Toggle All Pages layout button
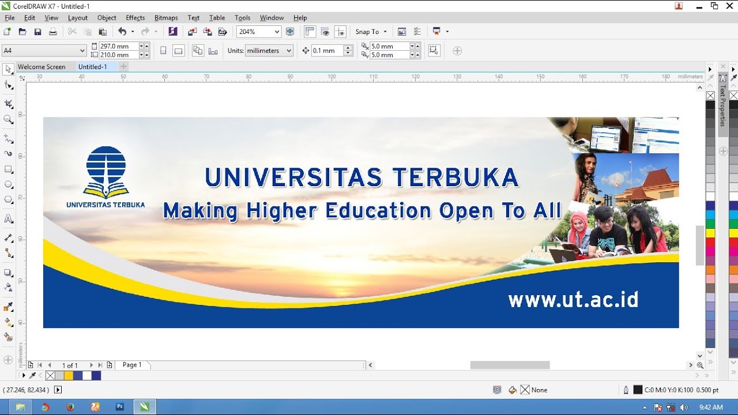 (198, 51)
